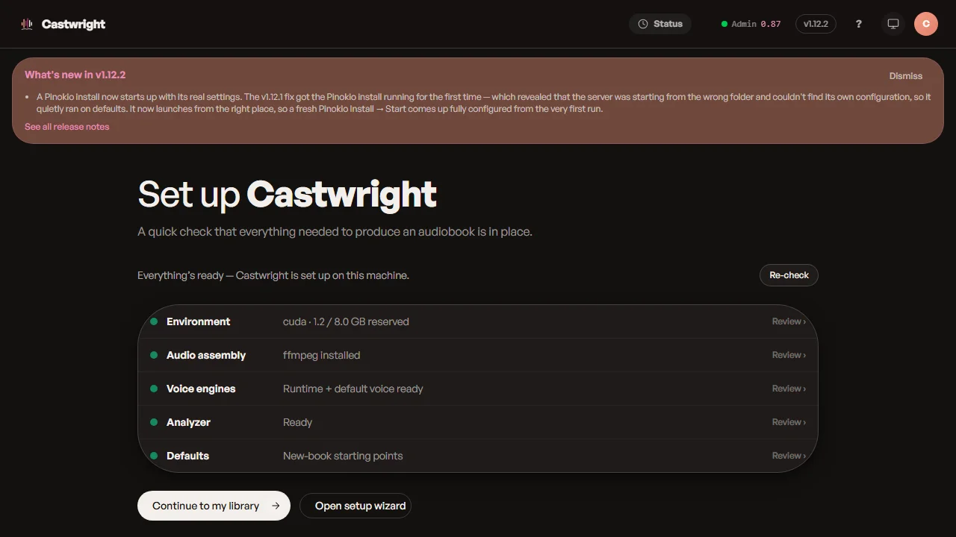
Task: Click the Voice engines green status dot
Action: [x=154, y=389]
